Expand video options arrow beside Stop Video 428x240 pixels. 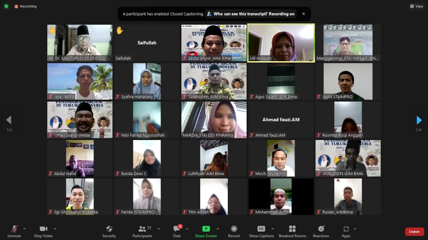55,229
